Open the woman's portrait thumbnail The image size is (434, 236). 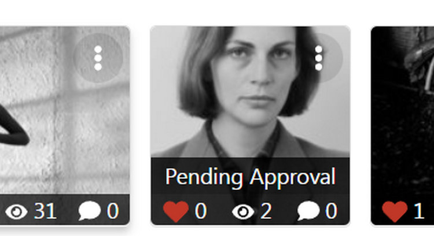tap(250, 92)
